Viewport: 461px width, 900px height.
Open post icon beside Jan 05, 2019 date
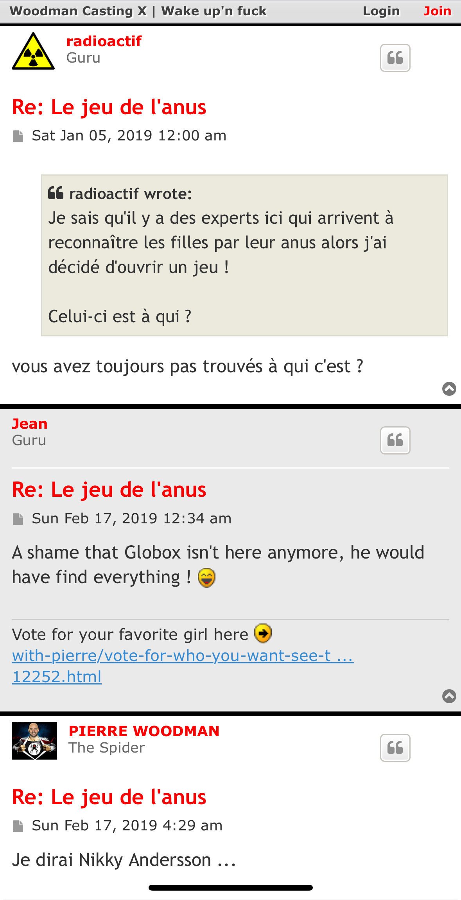(x=18, y=136)
